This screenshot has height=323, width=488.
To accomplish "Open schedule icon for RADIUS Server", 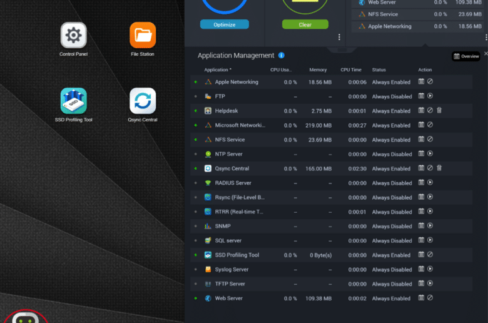I will coord(421,183).
